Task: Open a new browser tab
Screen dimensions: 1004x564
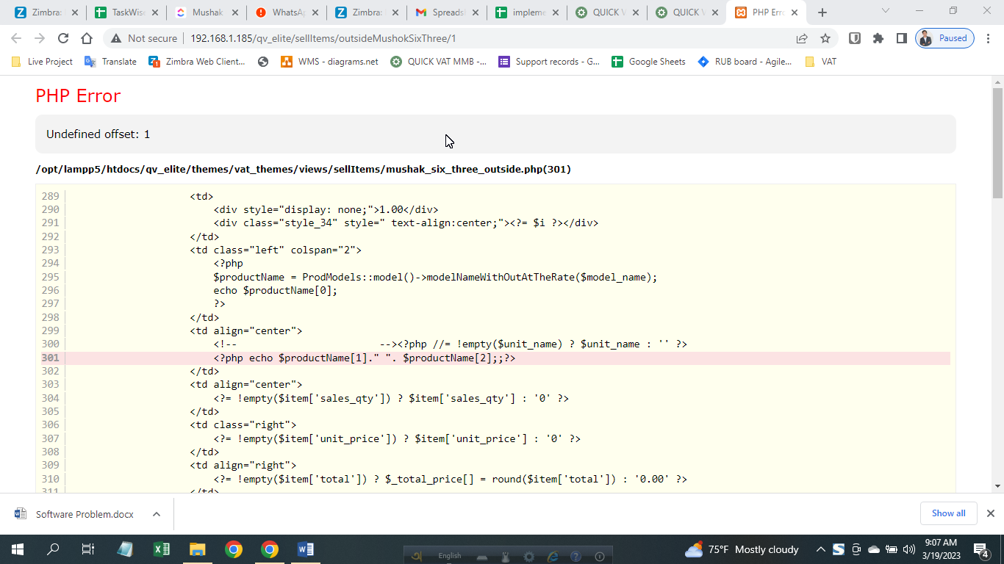Action: (822, 12)
